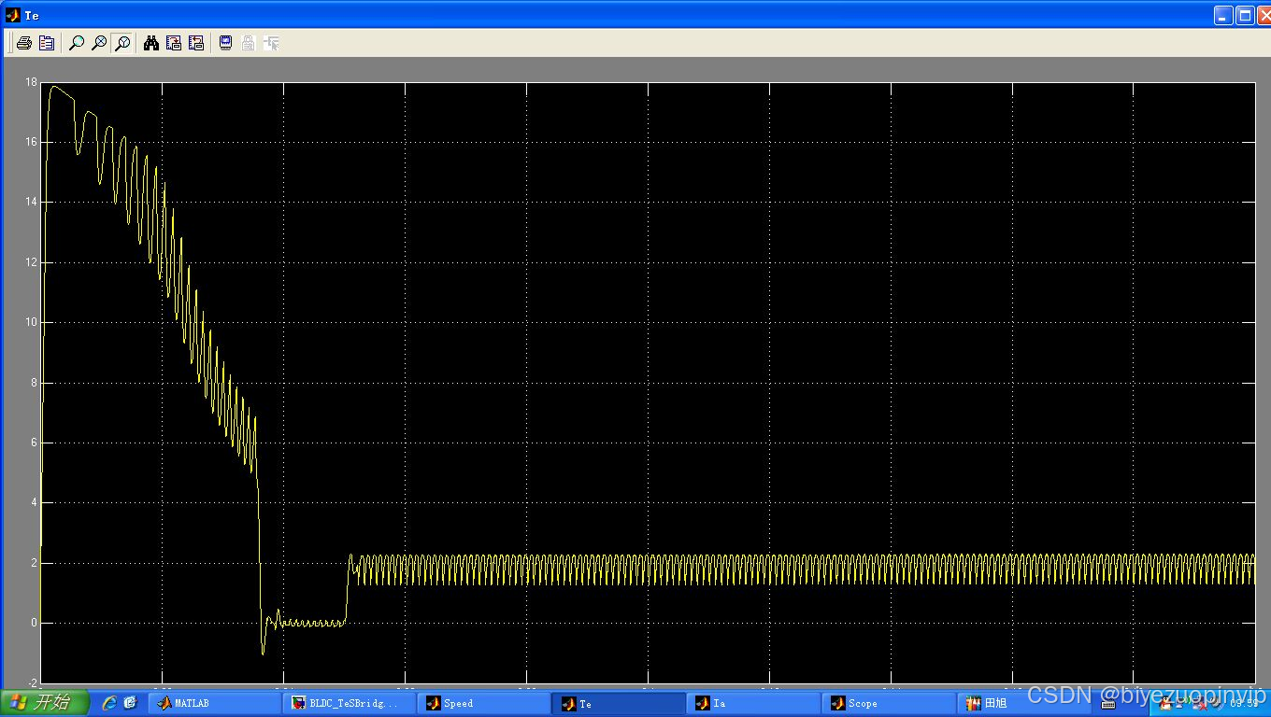Toggle Floating scope mode
The width and height of the screenshot is (1271, 717).
[x=225, y=43]
